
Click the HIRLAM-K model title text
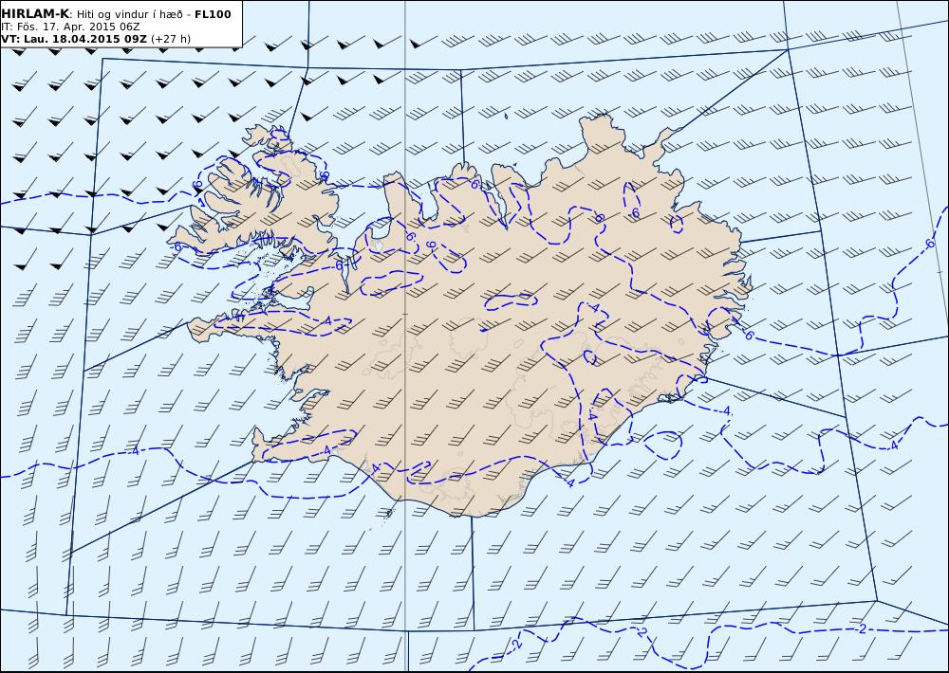[35, 14]
